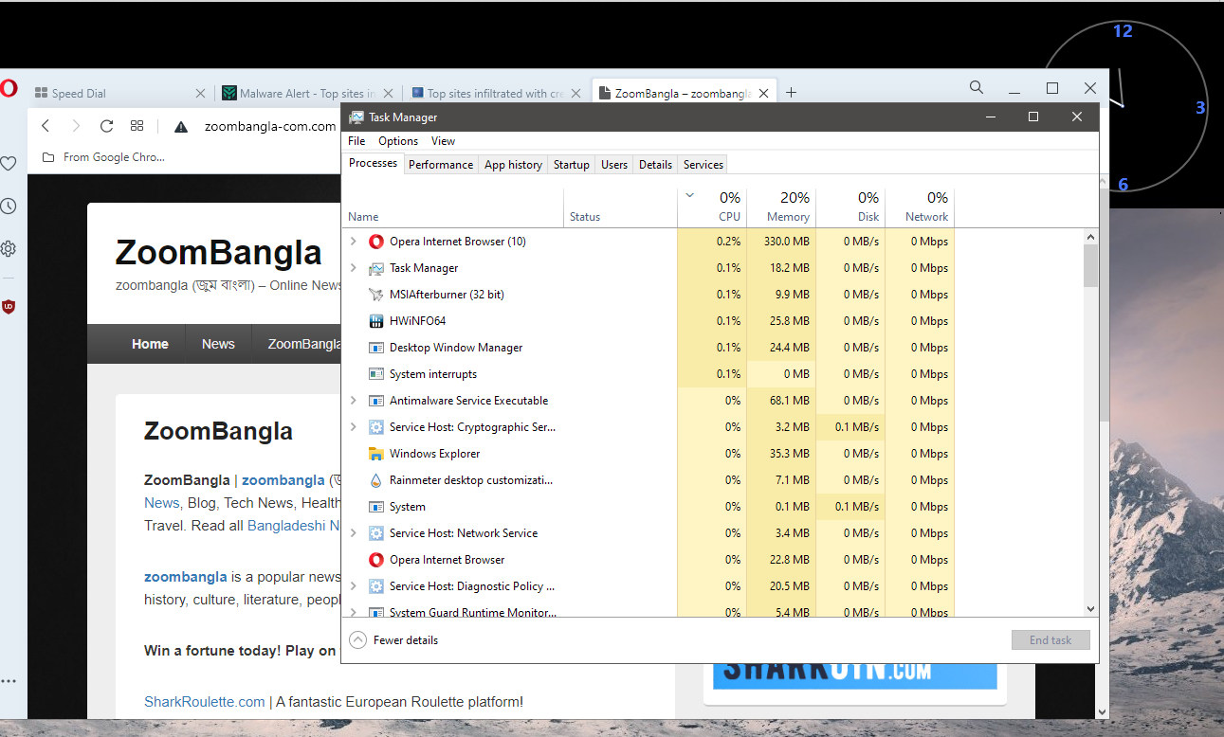Expand Service Host: Network Service row
Viewport: 1224px width, 737px height.
354,533
